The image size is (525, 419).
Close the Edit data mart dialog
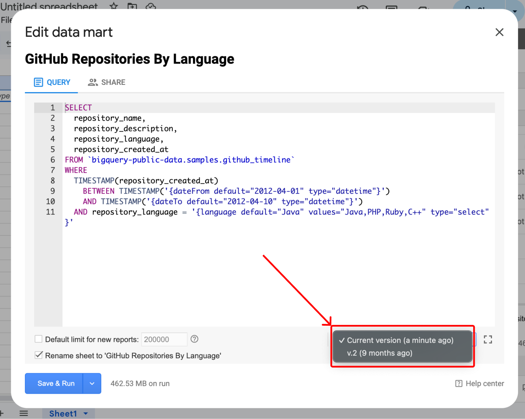pos(499,32)
